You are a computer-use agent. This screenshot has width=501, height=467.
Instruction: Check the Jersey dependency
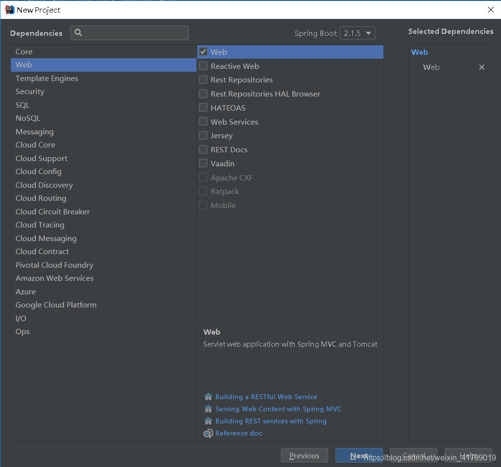coord(203,135)
